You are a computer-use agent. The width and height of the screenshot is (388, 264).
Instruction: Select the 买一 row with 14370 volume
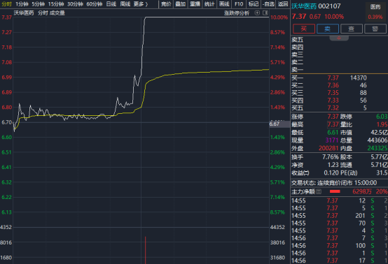point(339,78)
